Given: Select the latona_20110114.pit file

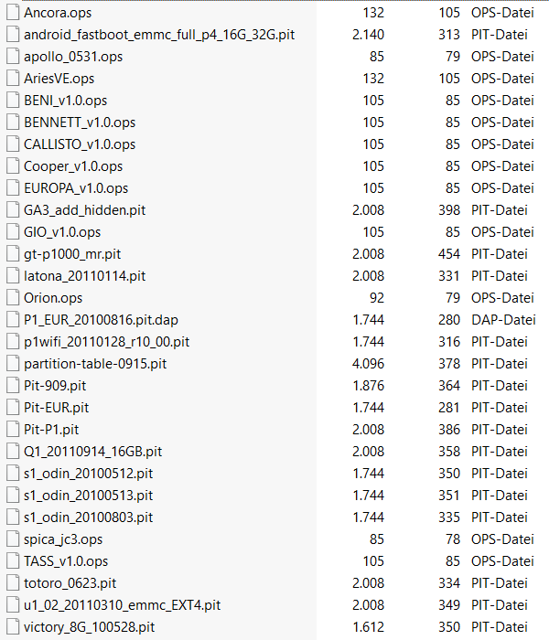Looking at the screenshot, I should coord(84,276).
